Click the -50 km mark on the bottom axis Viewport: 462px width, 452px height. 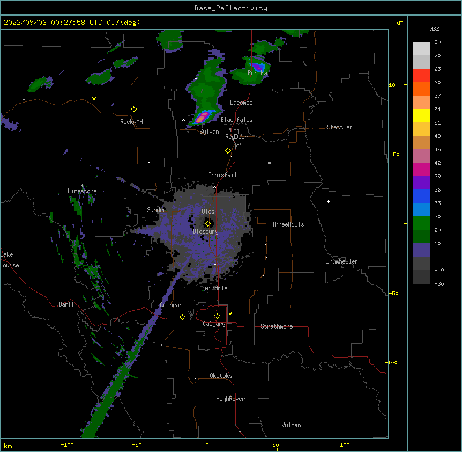click(x=137, y=444)
